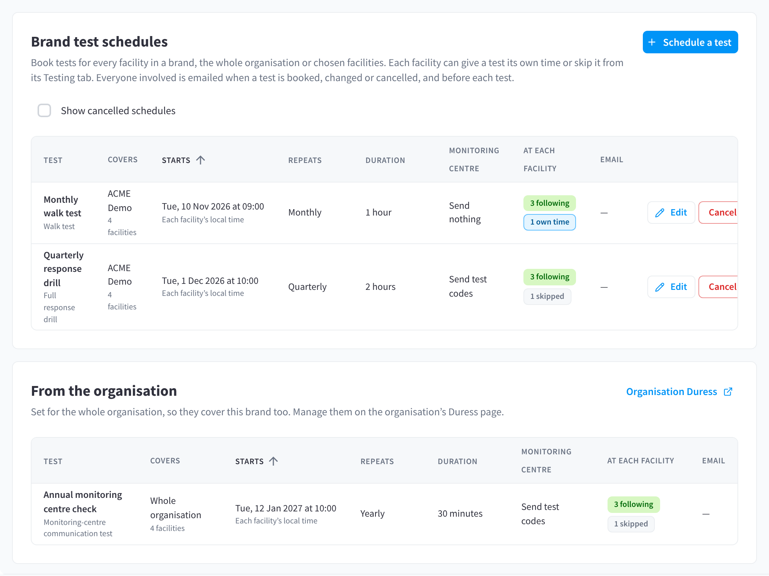Click the external link icon beside Organisation Duress
Viewport: 769px width, 576px height.
click(728, 392)
